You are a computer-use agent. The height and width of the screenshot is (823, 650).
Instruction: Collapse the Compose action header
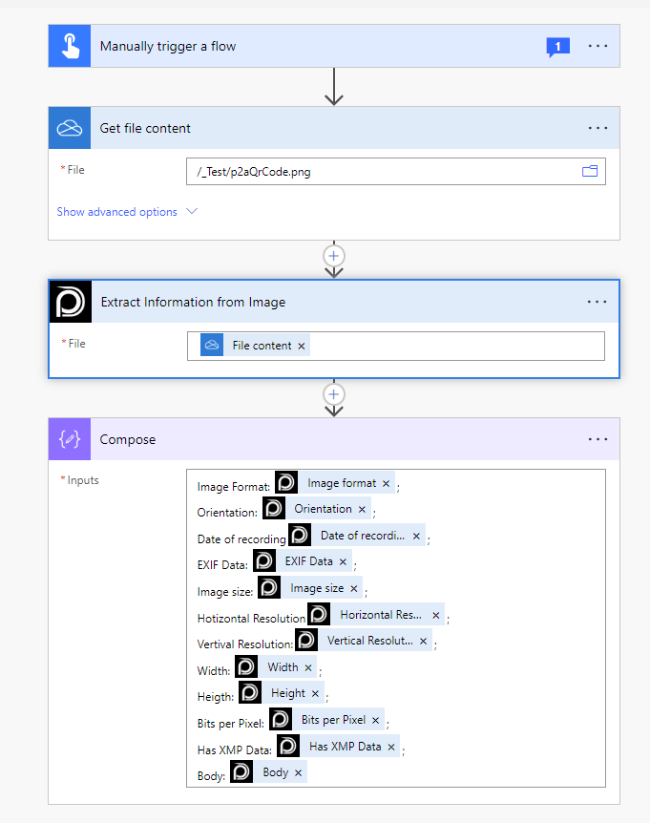[334, 440]
